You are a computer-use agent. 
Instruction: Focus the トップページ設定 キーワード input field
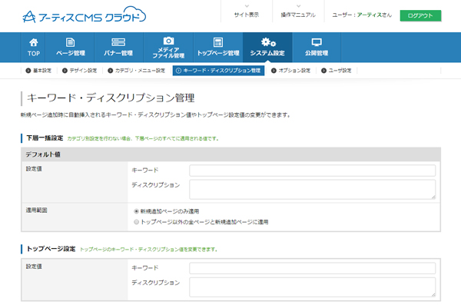click(x=312, y=268)
